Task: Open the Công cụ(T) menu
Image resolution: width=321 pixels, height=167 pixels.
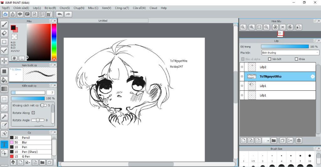Action: pyautogui.click(x=122, y=8)
